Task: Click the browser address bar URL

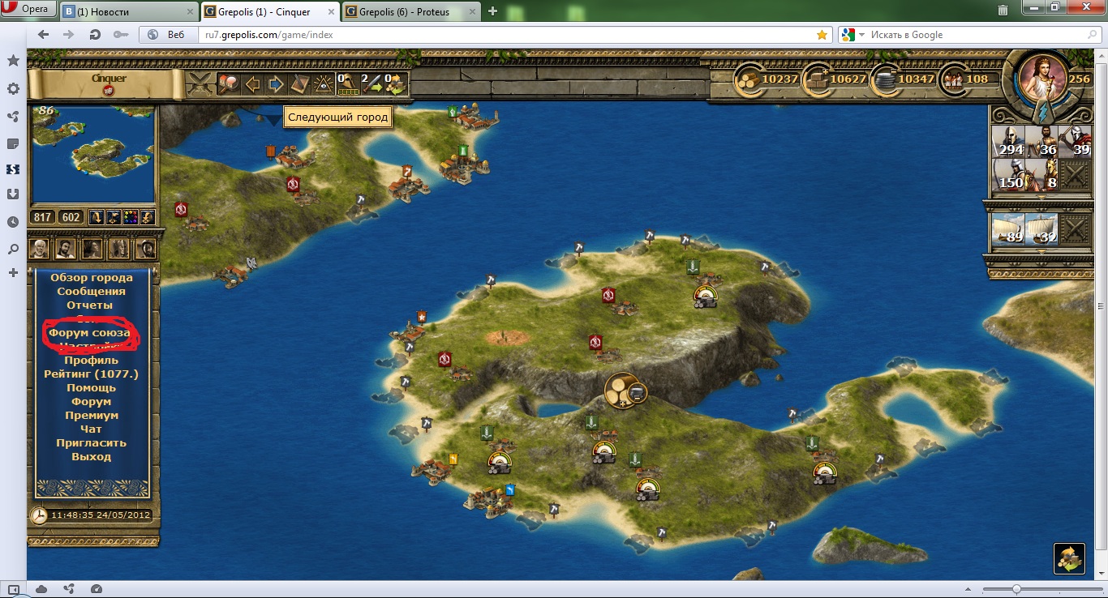Action: click(268, 35)
